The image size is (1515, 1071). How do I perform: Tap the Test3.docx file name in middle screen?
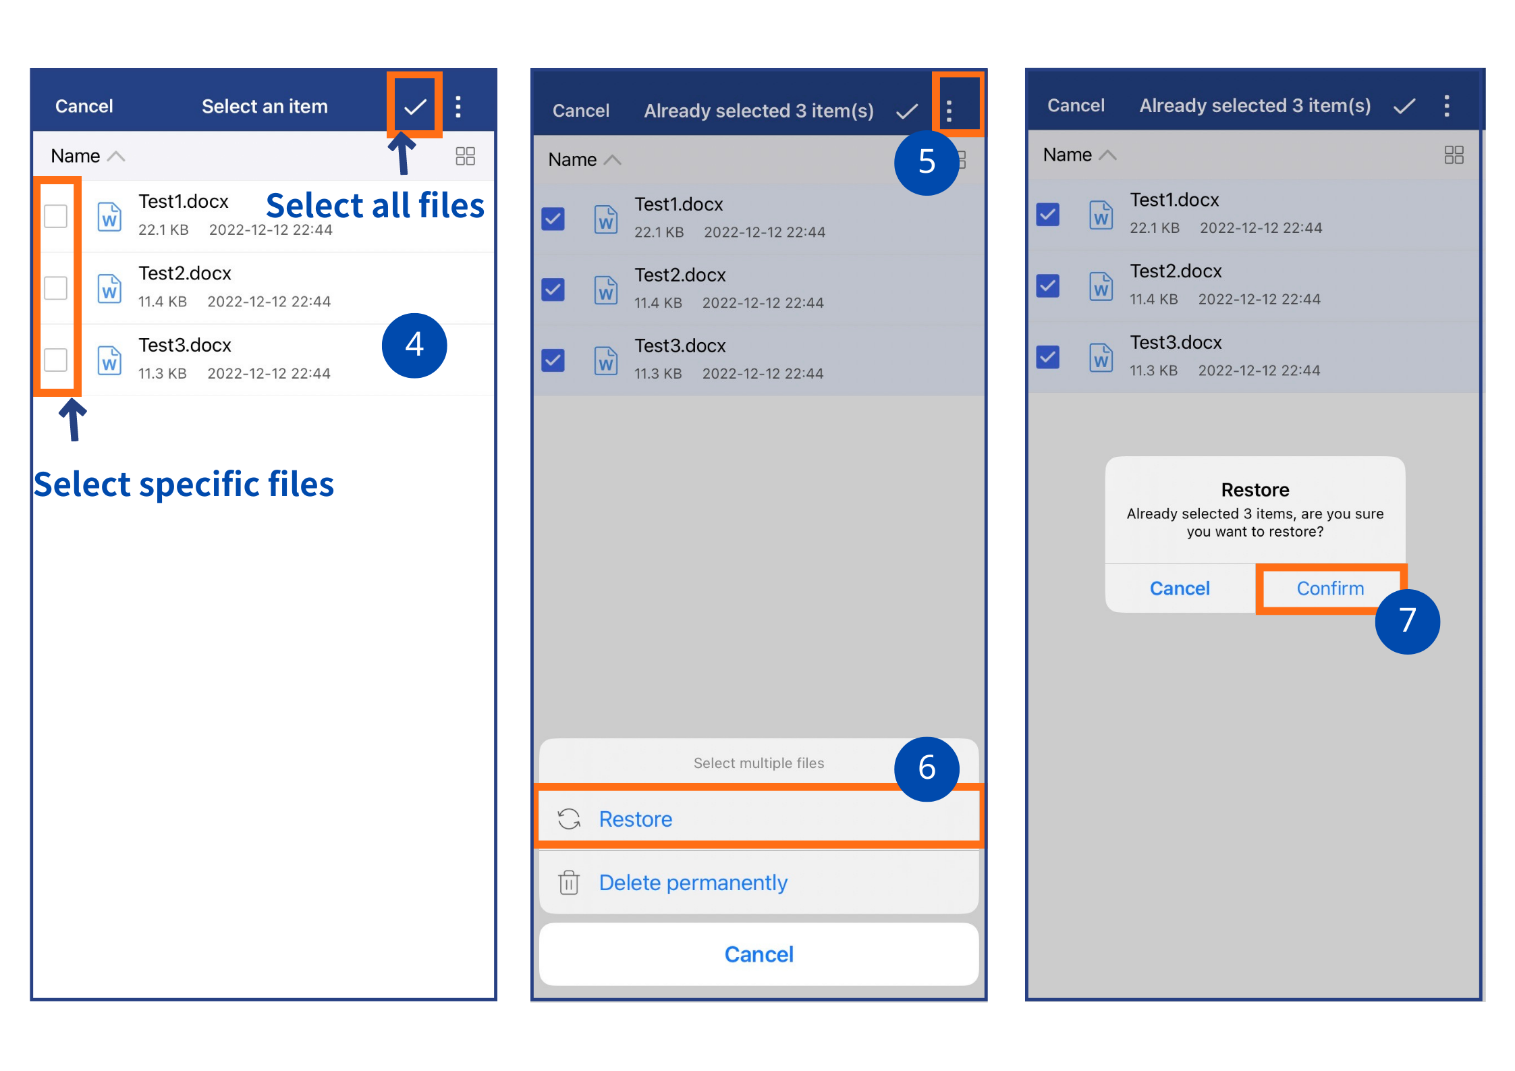coord(680,346)
